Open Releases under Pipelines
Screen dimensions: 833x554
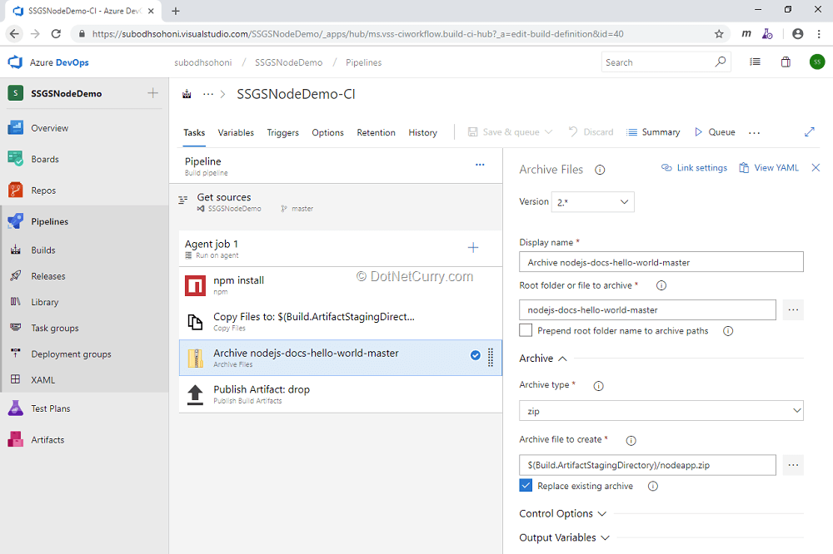(x=47, y=276)
